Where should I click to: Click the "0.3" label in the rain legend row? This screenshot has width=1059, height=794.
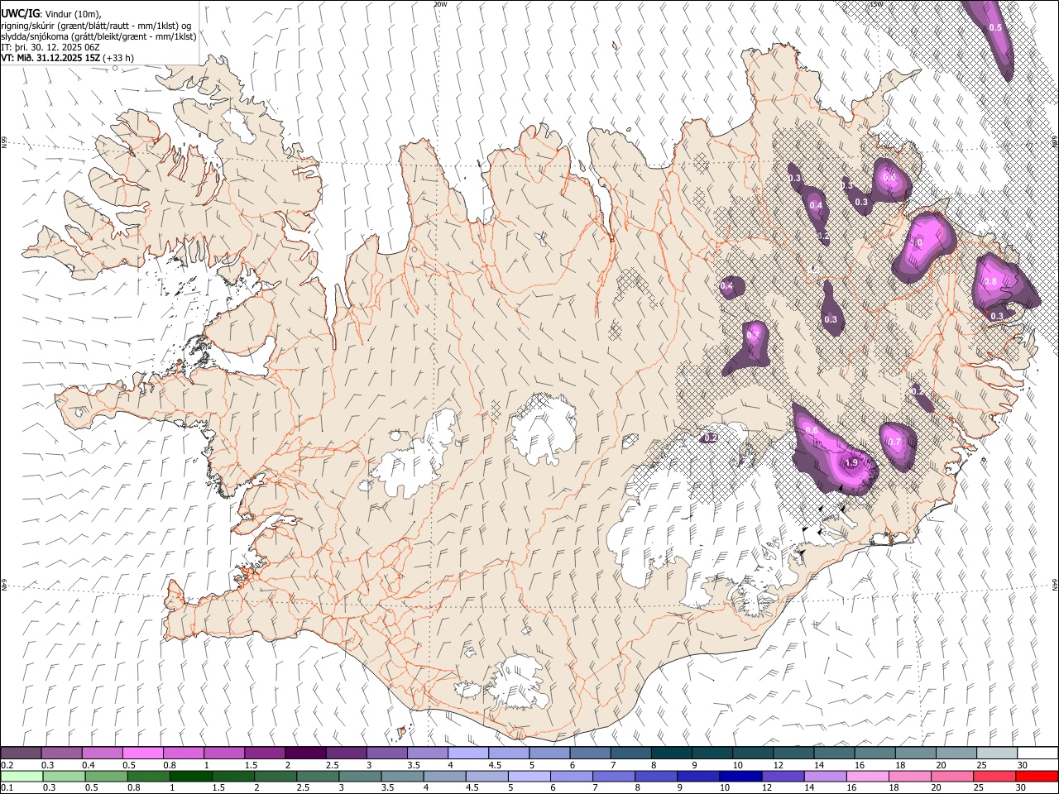click(x=48, y=787)
